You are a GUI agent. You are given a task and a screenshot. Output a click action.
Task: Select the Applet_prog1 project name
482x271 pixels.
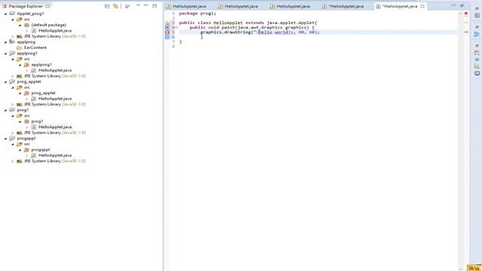(30, 14)
